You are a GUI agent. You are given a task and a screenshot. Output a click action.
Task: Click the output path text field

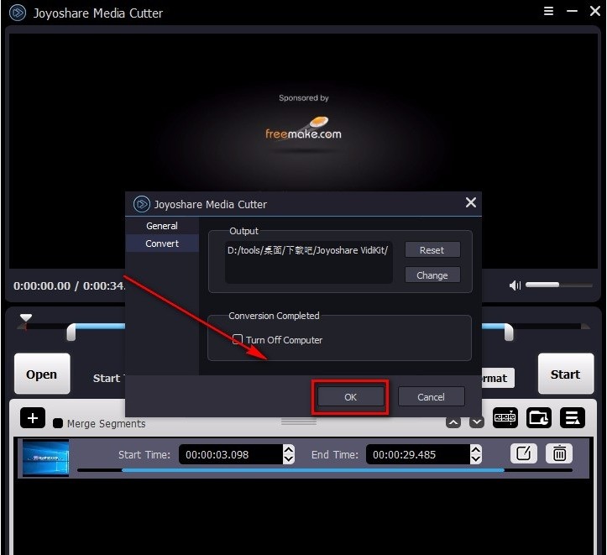[x=308, y=263]
